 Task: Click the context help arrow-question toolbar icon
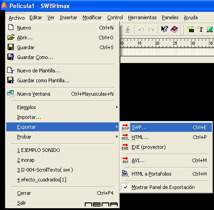(x=165, y=29)
